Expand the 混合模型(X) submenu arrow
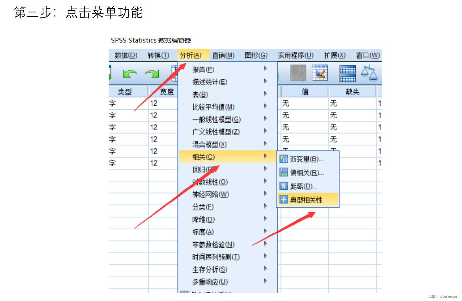This screenshot has width=462, height=301. coord(265,144)
